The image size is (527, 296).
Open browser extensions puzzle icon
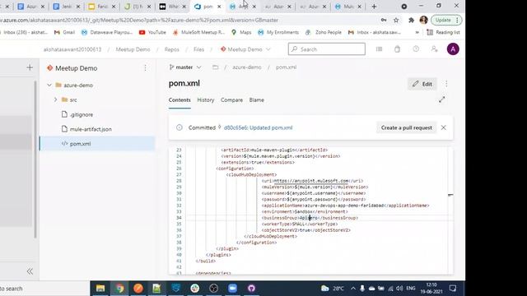tap(411, 21)
